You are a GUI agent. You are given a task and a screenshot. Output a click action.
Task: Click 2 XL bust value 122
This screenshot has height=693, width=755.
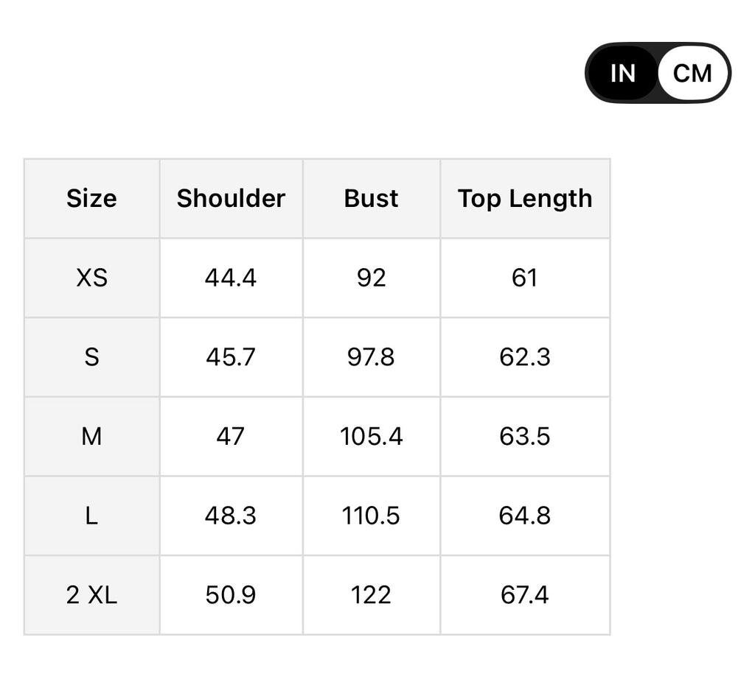[x=371, y=595]
